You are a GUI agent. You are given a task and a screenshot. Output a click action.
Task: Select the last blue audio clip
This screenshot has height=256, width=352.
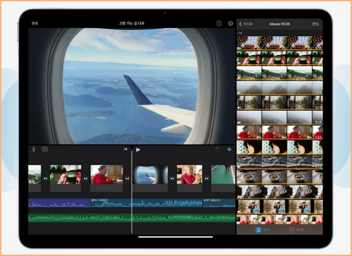[219, 203]
